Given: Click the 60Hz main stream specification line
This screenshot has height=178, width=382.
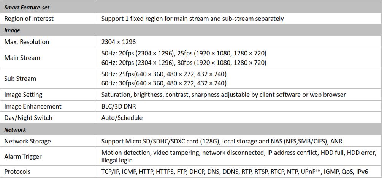Looking at the screenshot, I should (x=184, y=63).
